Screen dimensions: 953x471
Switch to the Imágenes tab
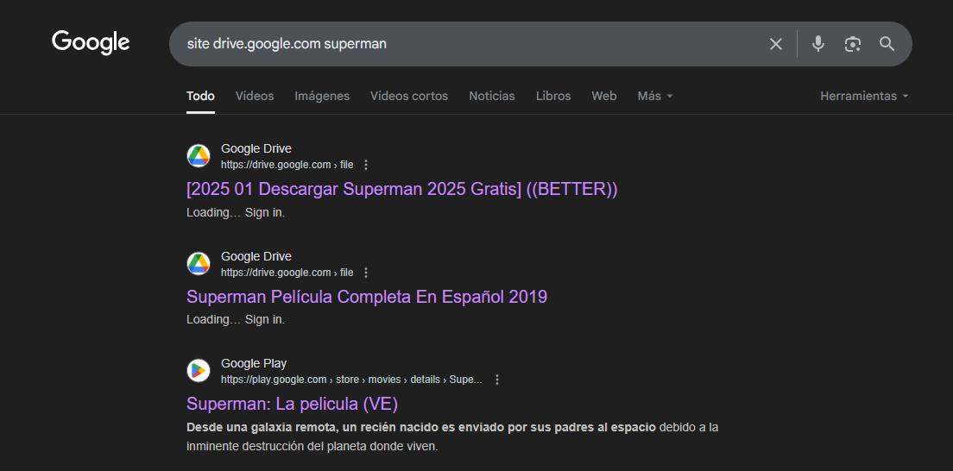coord(322,96)
